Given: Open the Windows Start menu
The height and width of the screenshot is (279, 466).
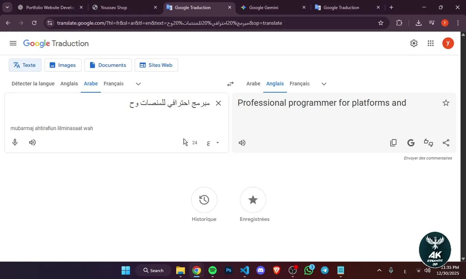Looking at the screenshot, I should 126,270.
